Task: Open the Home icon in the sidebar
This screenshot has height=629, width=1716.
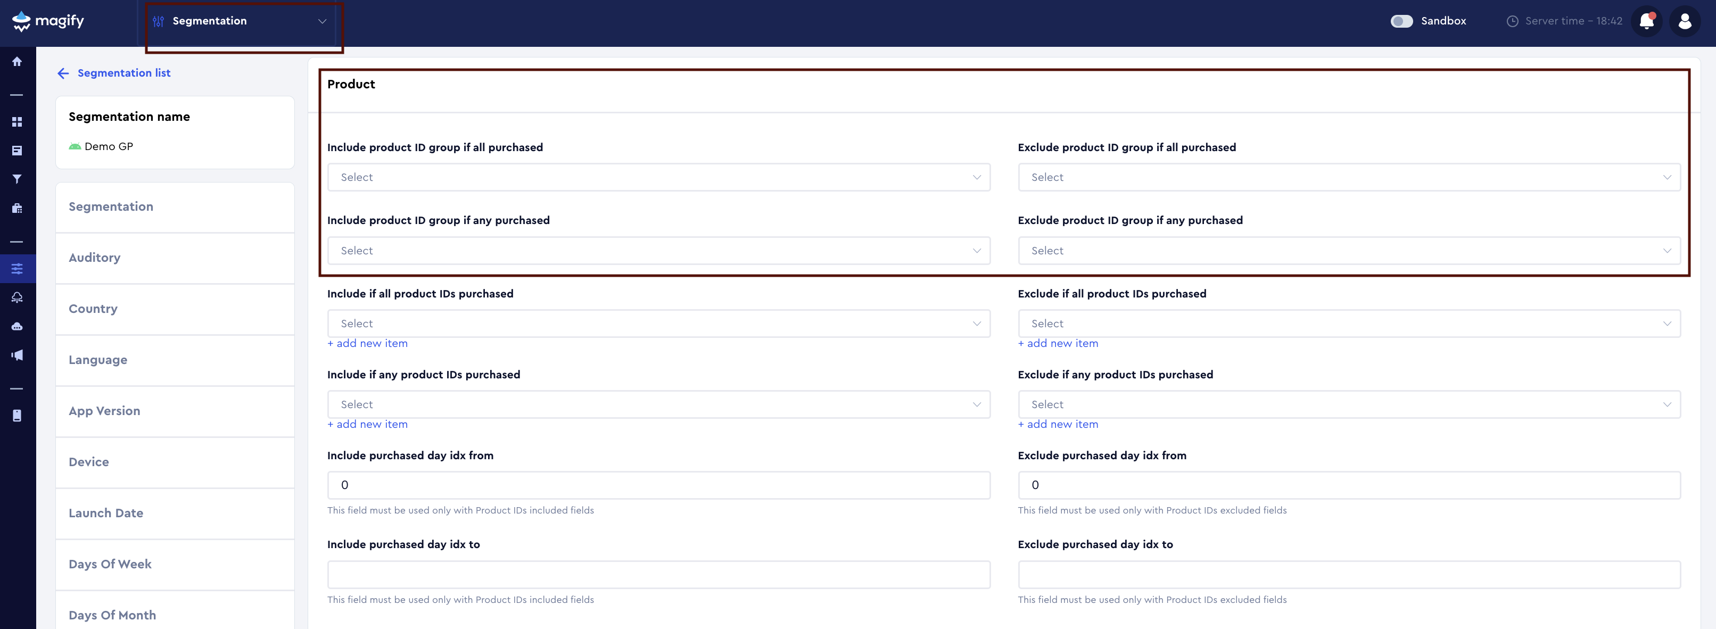Action: (16, 61)
